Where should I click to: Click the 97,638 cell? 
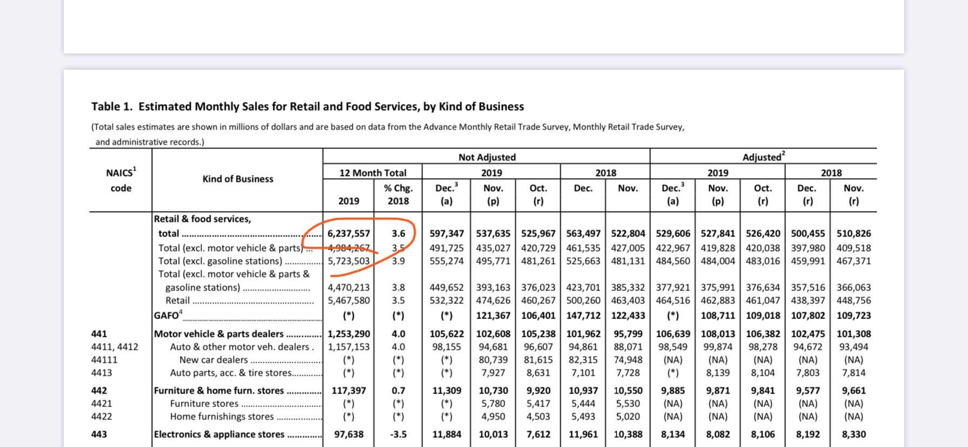[x=349, y=434]
